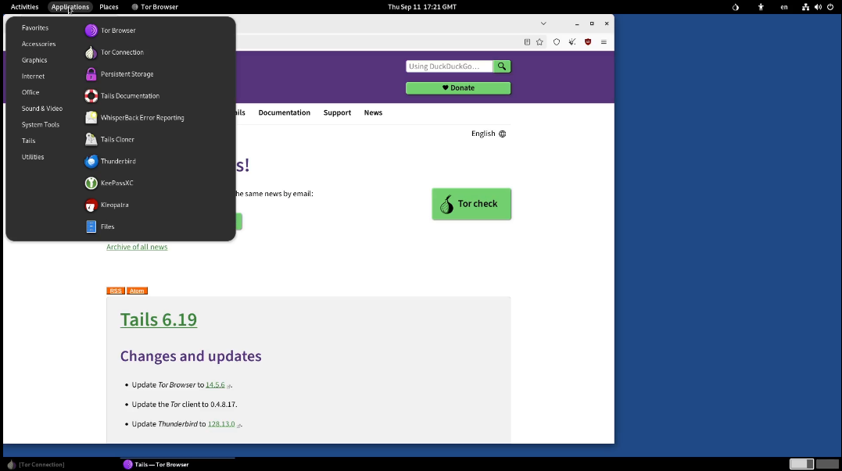Expand the browser tab list chevron
The image size is (842, 471).
(543, 23)
